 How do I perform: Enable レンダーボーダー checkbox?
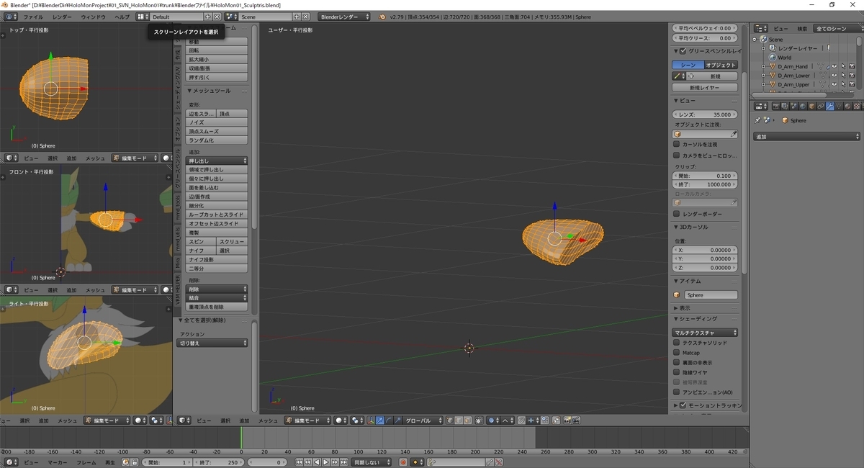pos(676,214)
